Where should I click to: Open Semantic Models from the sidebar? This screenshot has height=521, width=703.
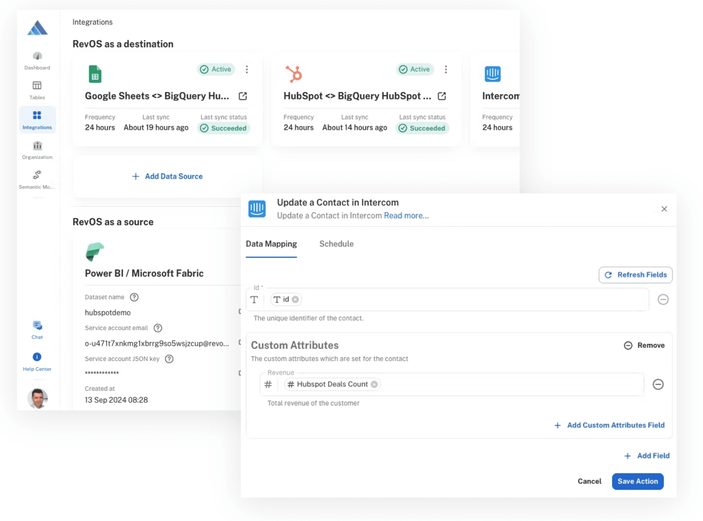37,180
